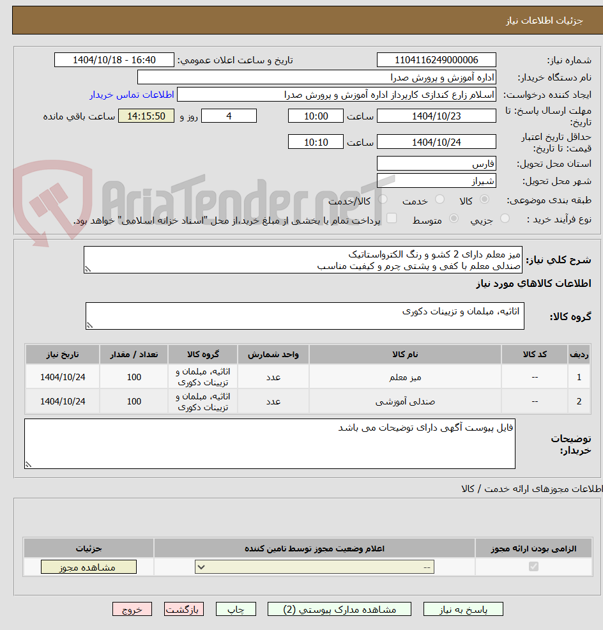
Task: Click the buyer notes text area
Action: 270,443
